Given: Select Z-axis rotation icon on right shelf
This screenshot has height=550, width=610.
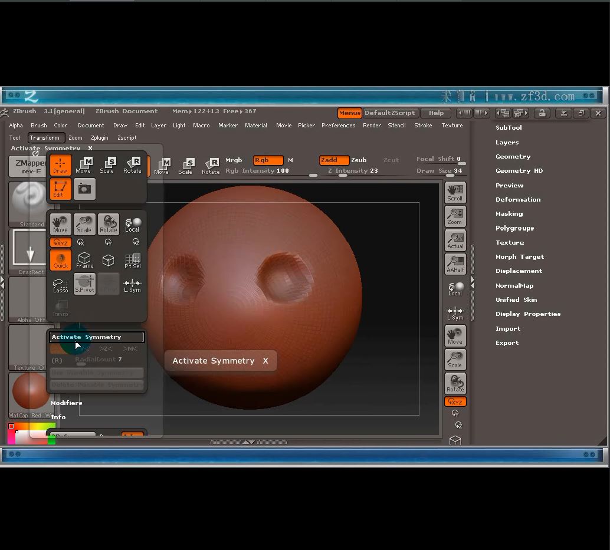Looking at the screenshot, I should coord(458,425).
